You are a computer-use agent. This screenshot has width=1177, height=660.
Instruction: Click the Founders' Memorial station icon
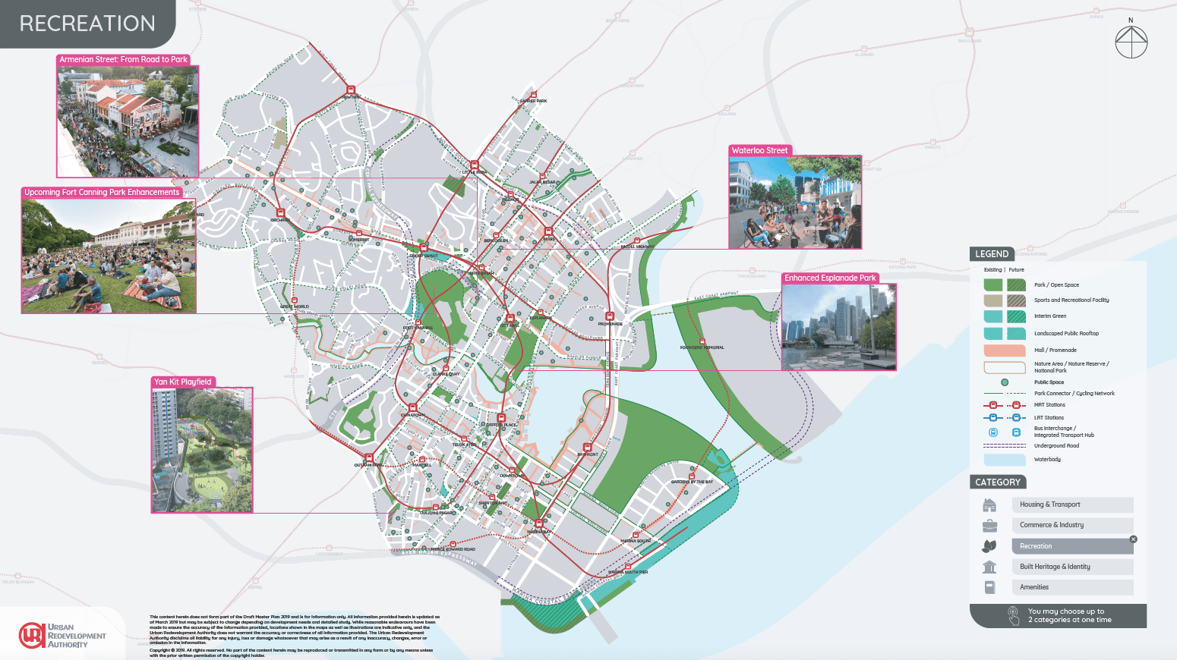tap(702, 341)
